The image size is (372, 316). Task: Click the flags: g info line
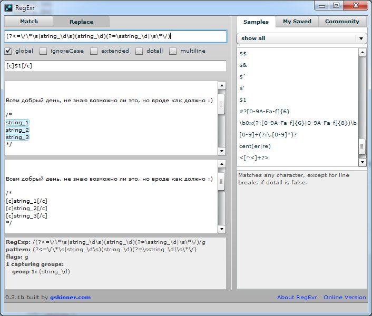click(x=17, y=257)
